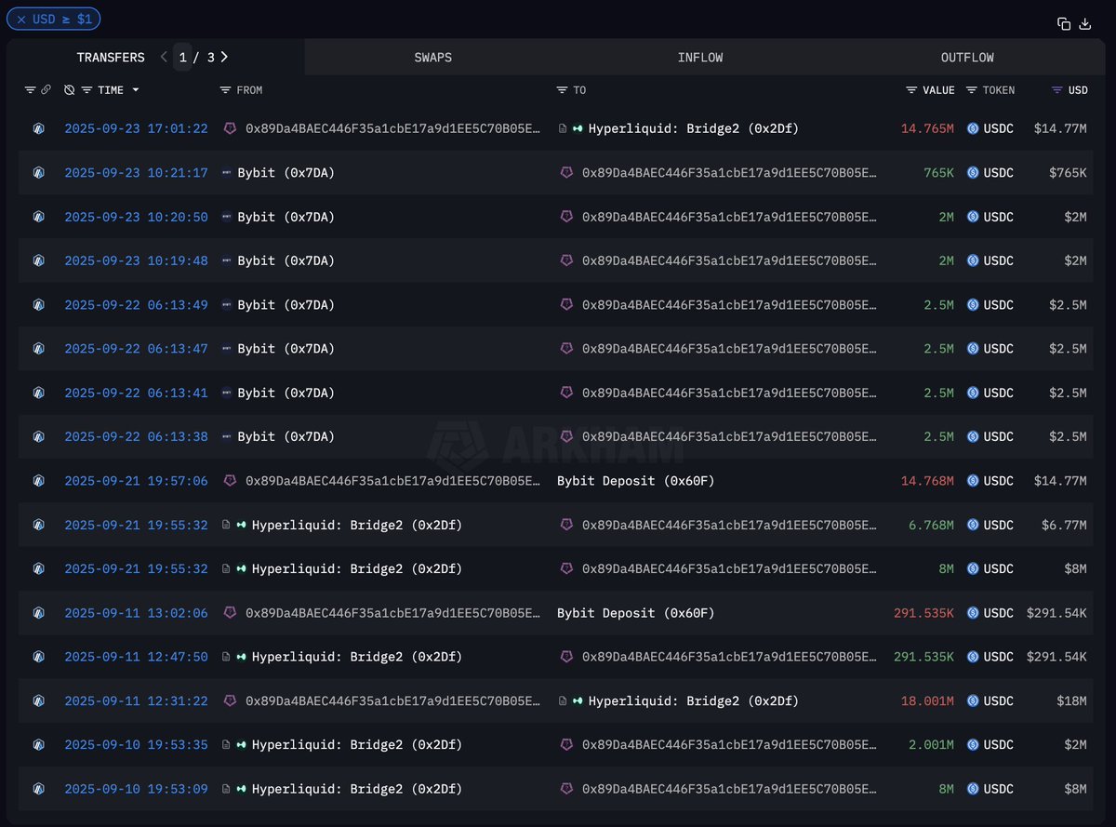Switch to the SWAPS tab
The width and height of the screenshot is (1116, 827).
(x=433, y=58)
